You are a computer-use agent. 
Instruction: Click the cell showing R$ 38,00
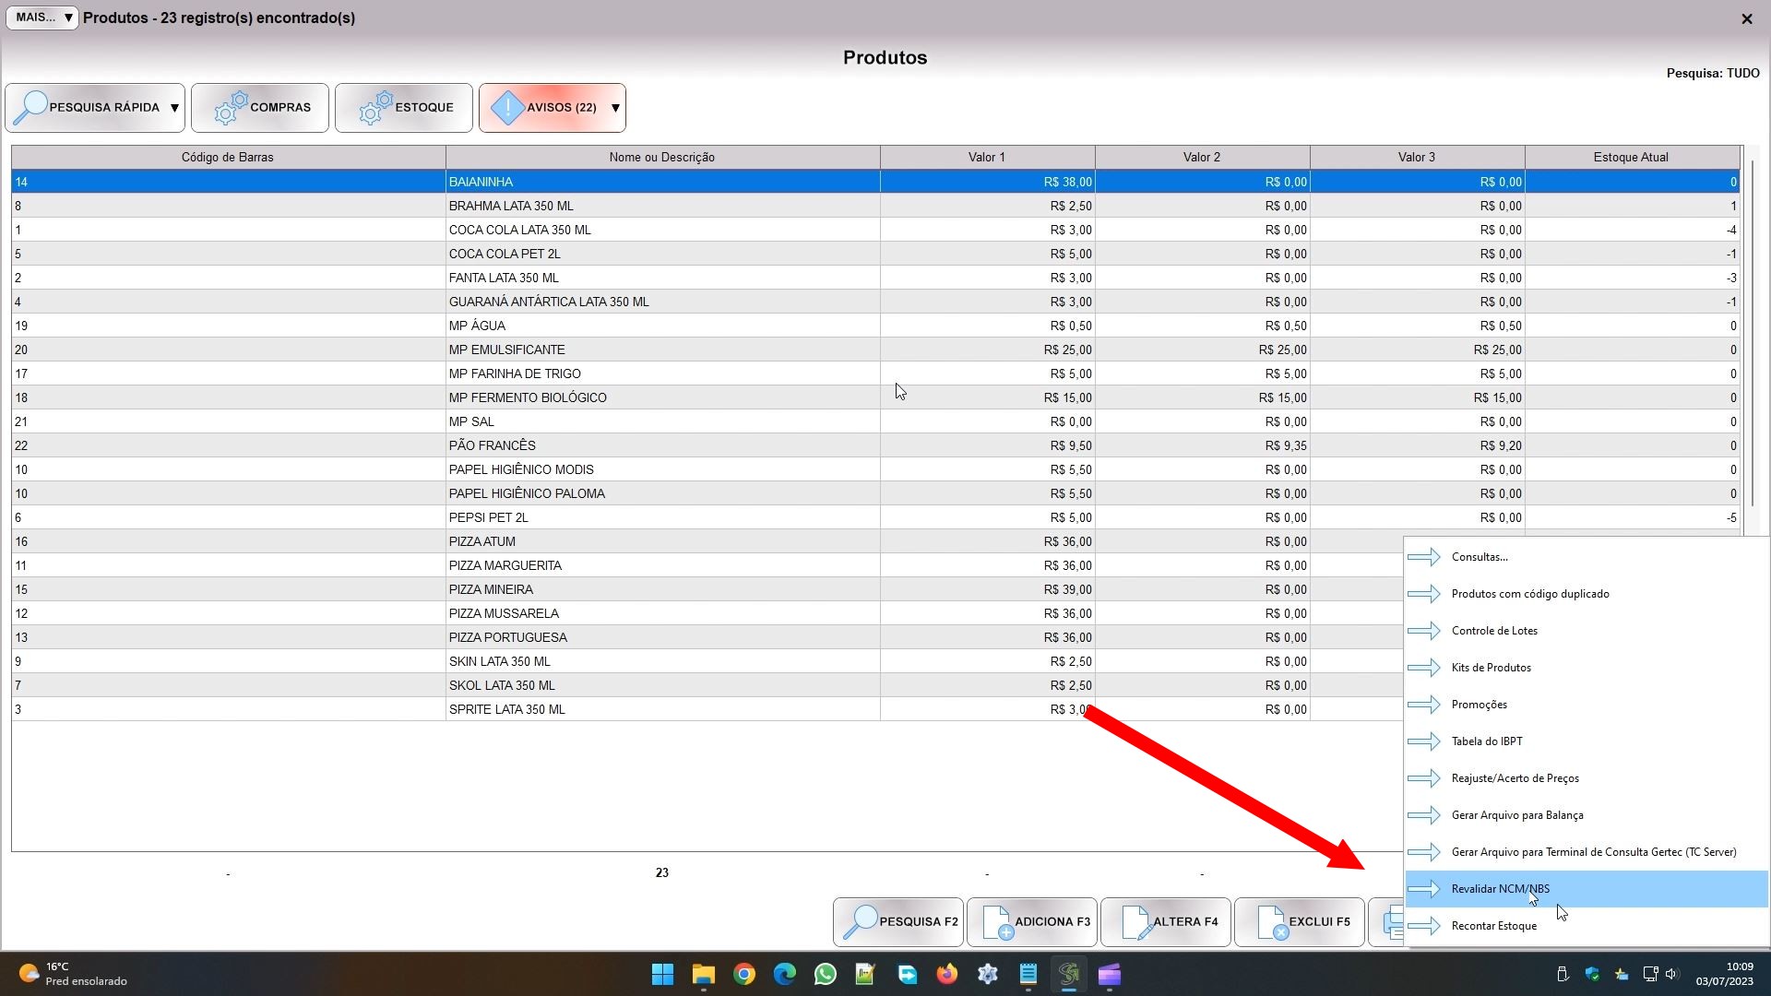[987, 182]
